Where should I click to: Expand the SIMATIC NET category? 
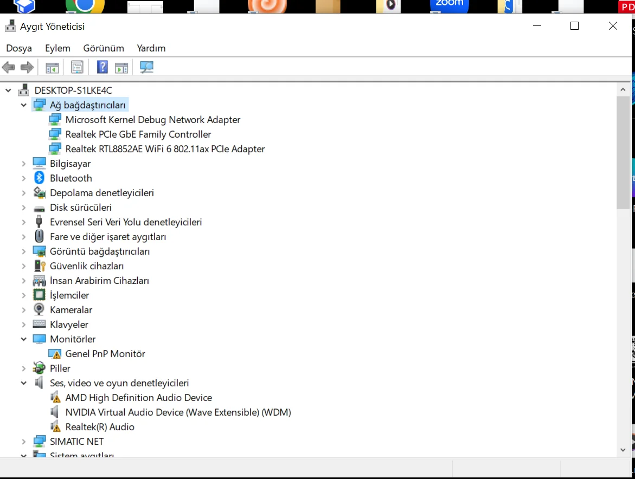pyautogui.click(x=23, y=442)
